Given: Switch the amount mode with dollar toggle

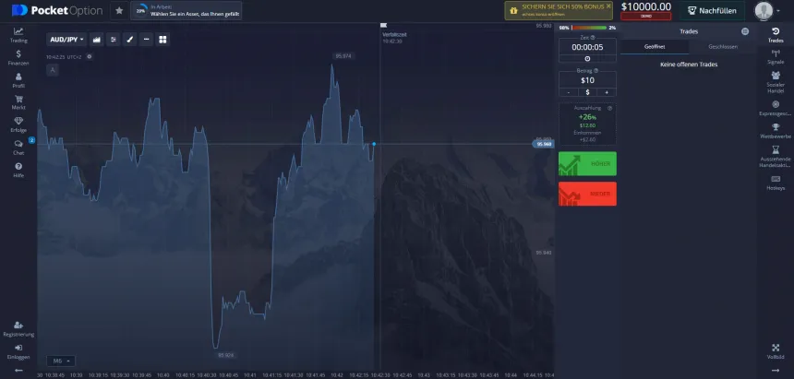Looking at the screenshot, I should [587, 92].
